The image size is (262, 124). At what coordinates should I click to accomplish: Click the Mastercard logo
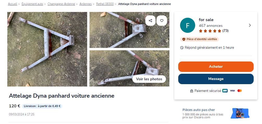[240, 91]
